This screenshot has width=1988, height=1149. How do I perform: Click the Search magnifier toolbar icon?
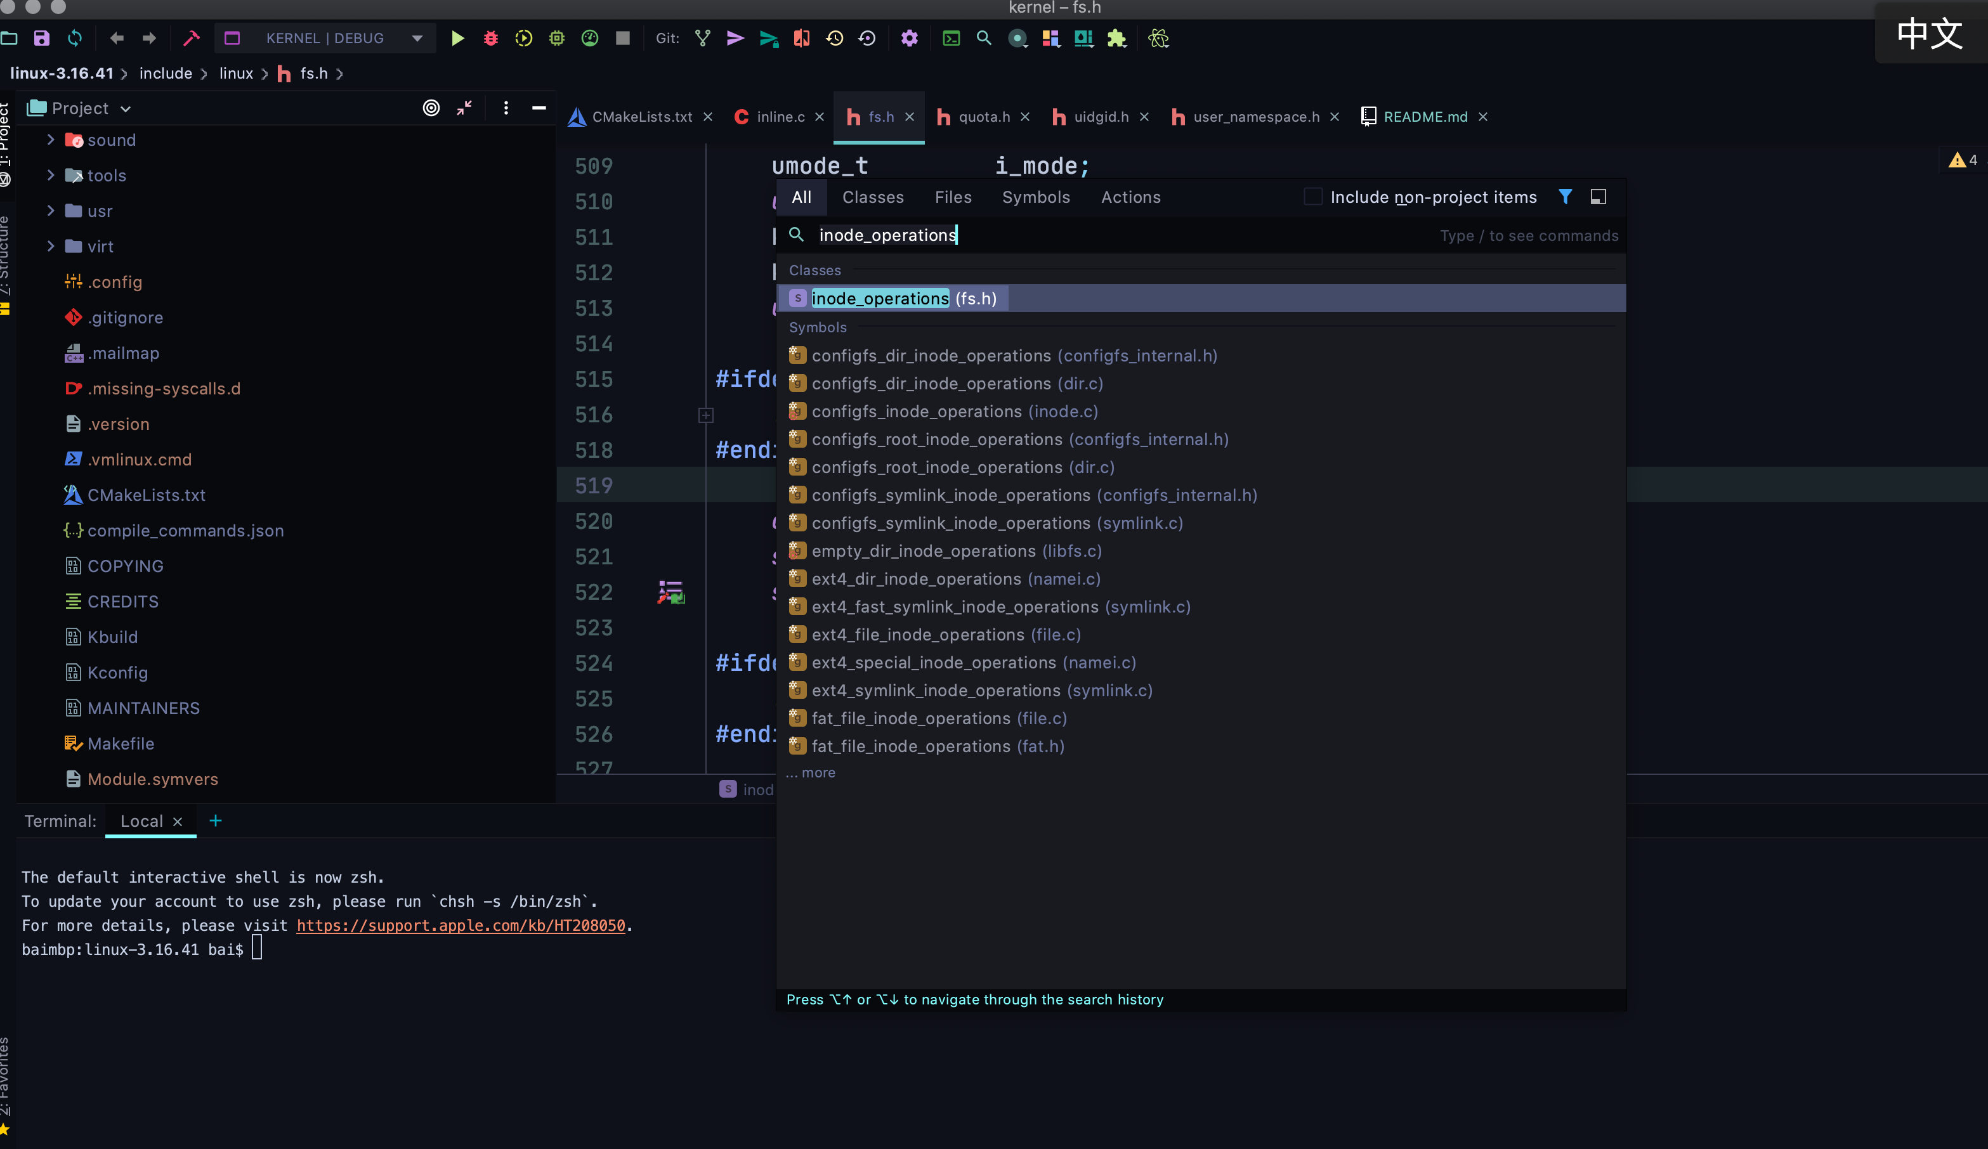point(984,38)
